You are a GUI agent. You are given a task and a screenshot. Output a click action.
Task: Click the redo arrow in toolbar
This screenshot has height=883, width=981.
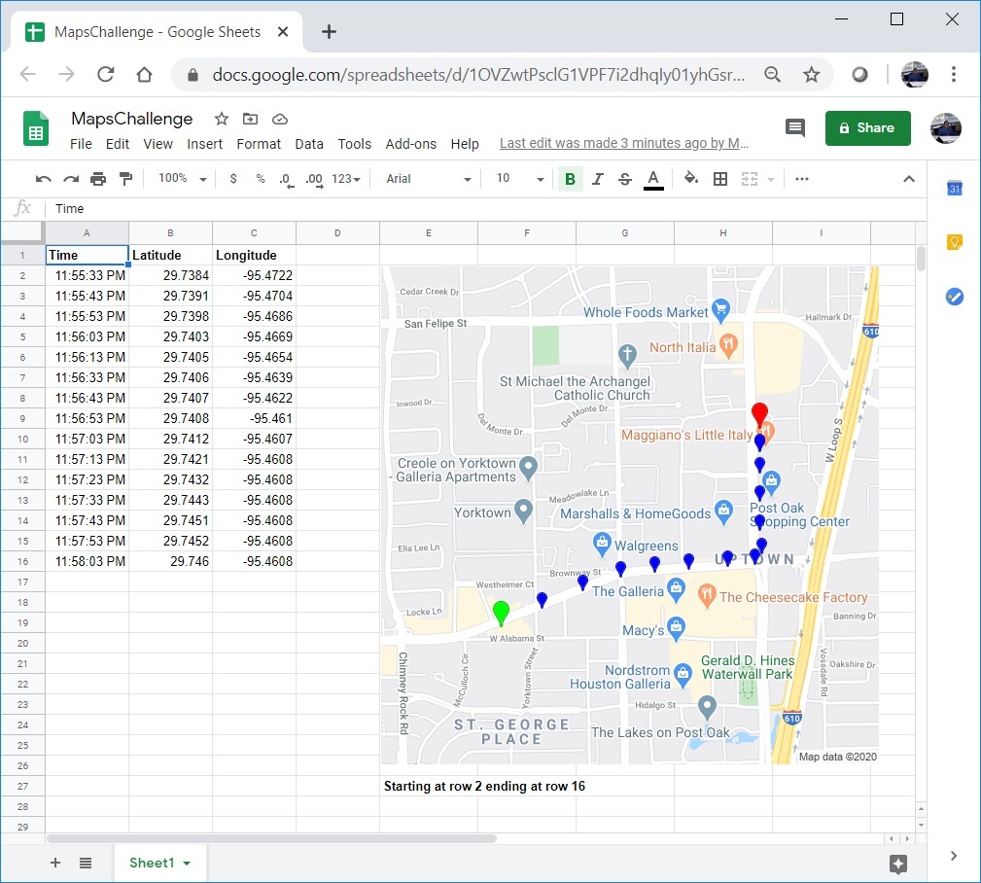[x=71, y=179]
